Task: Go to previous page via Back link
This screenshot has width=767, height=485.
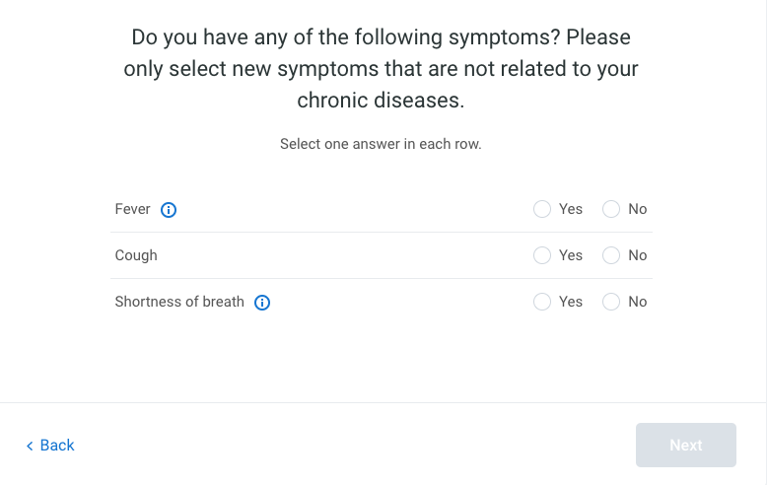Action: pyautogui.click(x=50, y=446)
